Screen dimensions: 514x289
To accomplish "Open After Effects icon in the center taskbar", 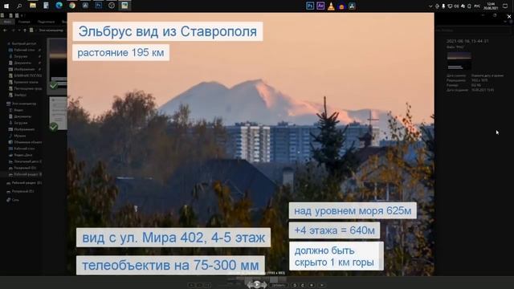I will click(320, 6).
